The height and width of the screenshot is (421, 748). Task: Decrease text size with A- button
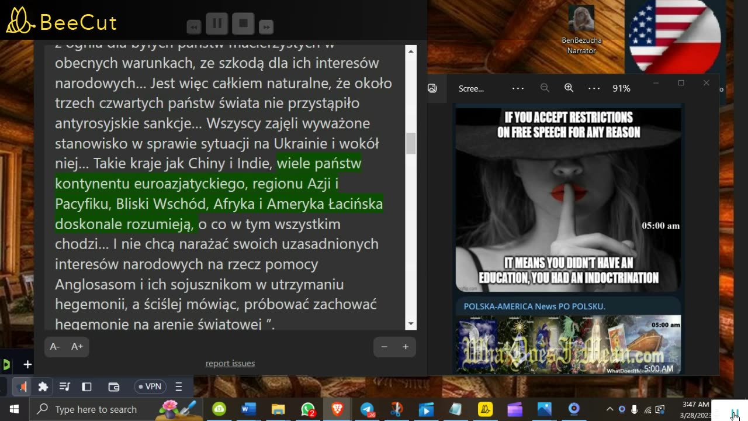(54, 347)
